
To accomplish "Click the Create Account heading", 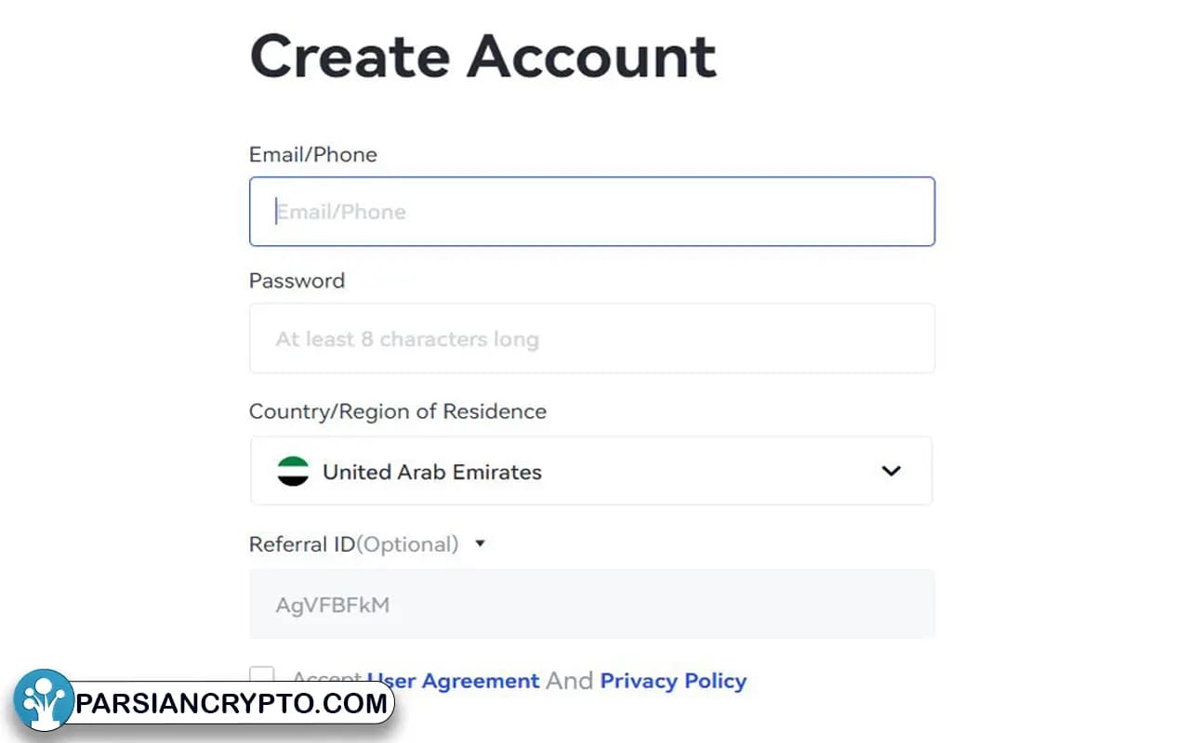I will click(x=482, y=56).
